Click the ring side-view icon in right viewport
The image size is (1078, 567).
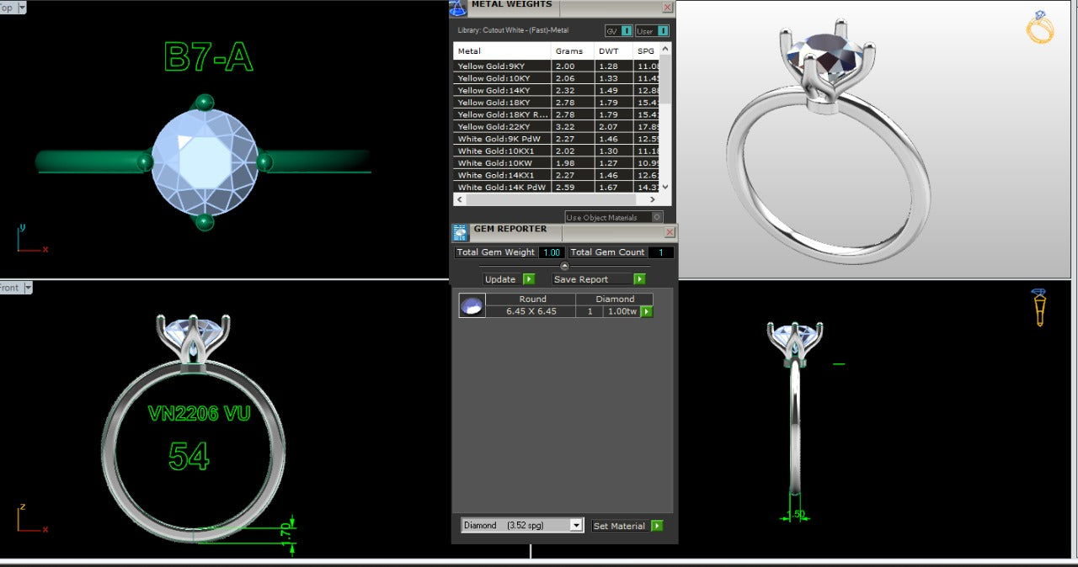pyautogui.click(x=1040, y=308)
